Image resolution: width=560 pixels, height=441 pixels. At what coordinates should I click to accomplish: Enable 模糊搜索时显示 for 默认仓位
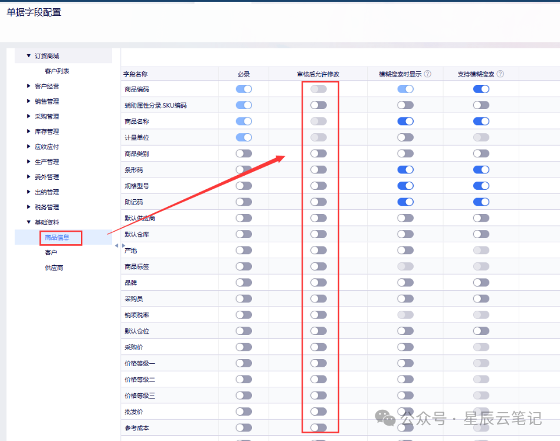[405, 331]
